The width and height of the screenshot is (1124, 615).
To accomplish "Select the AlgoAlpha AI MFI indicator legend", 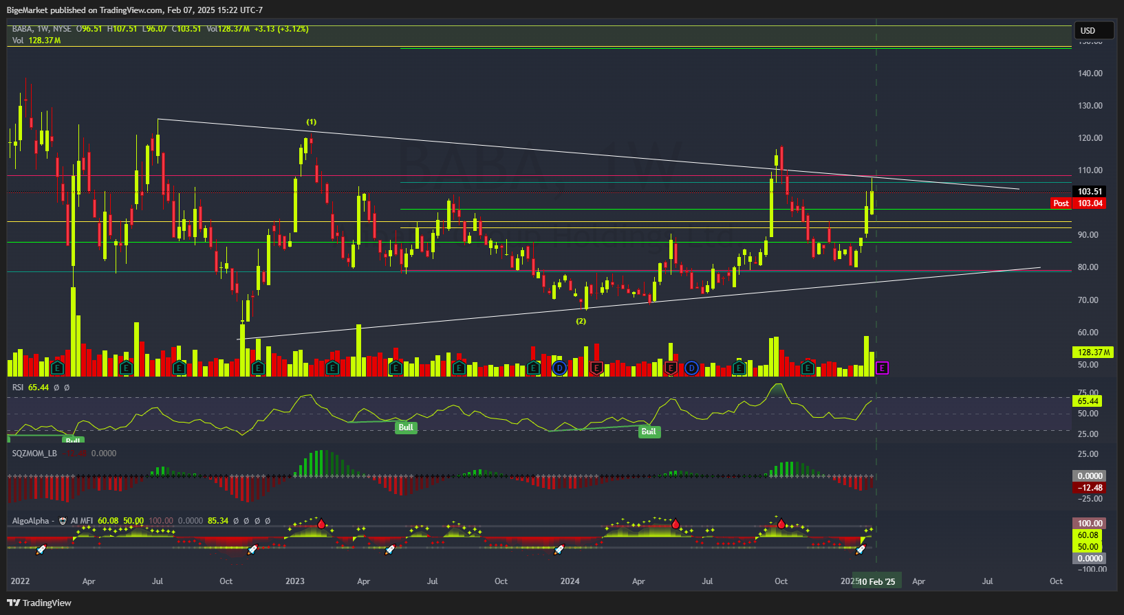I will point(52,521).
